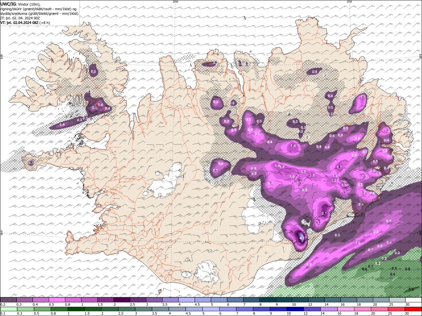Click the 'rigning/skúrir' description line
The height and width of the screenshot is (316, 422).
pos(39,9)
